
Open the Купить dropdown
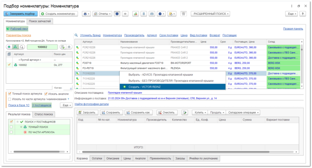click(200, 113)
